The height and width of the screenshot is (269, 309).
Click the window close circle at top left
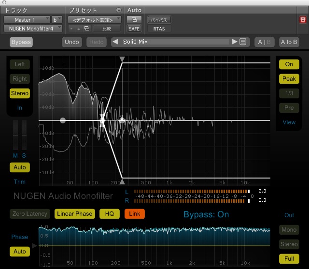pyautogui.click(x=4, y=2)
